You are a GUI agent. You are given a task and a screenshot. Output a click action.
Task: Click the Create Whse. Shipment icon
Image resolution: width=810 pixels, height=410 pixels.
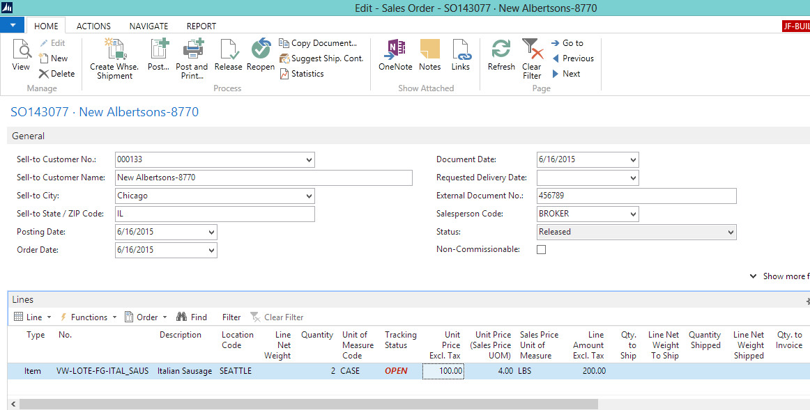pyautogui.click(x=114, y=50)
